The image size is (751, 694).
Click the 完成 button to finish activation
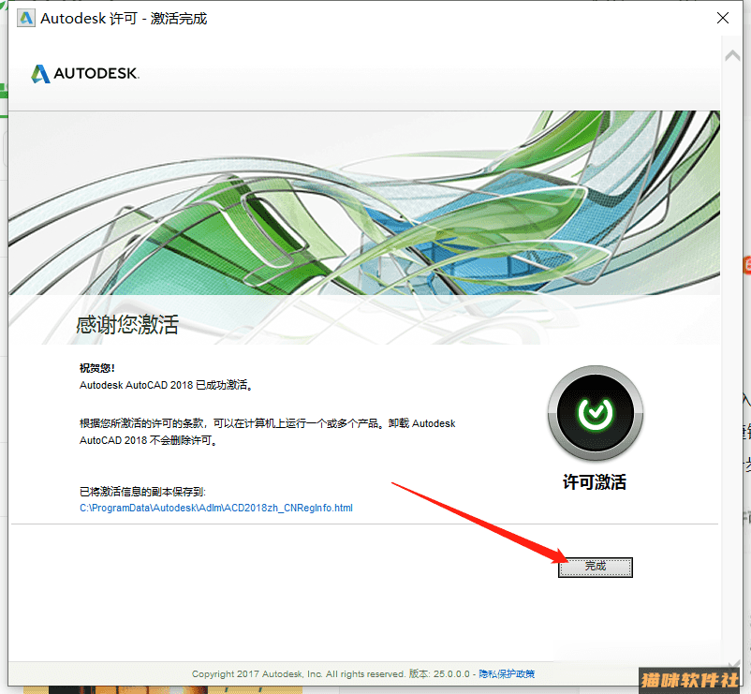596,567
